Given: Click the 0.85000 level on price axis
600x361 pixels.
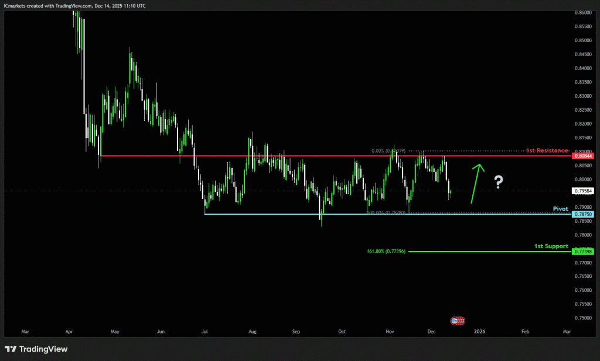Looking at the screenshot, I should [583, 40].
